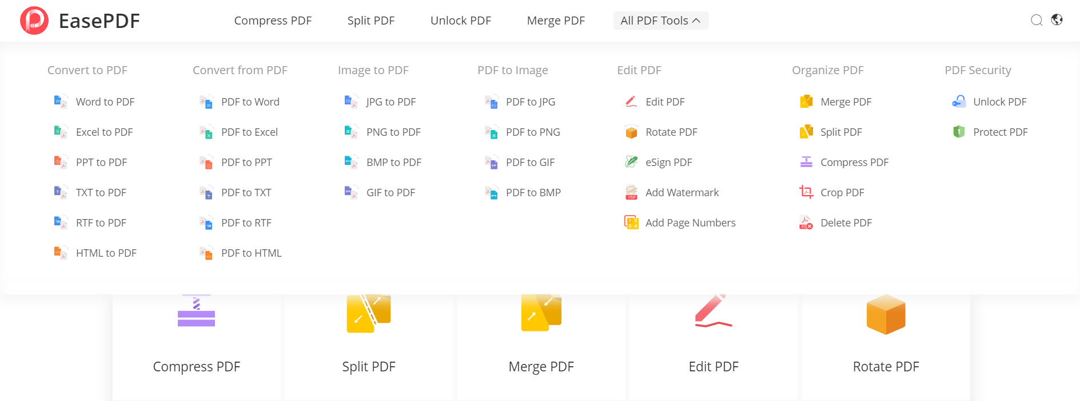Click the HTML to PDF link

(106, 253)
